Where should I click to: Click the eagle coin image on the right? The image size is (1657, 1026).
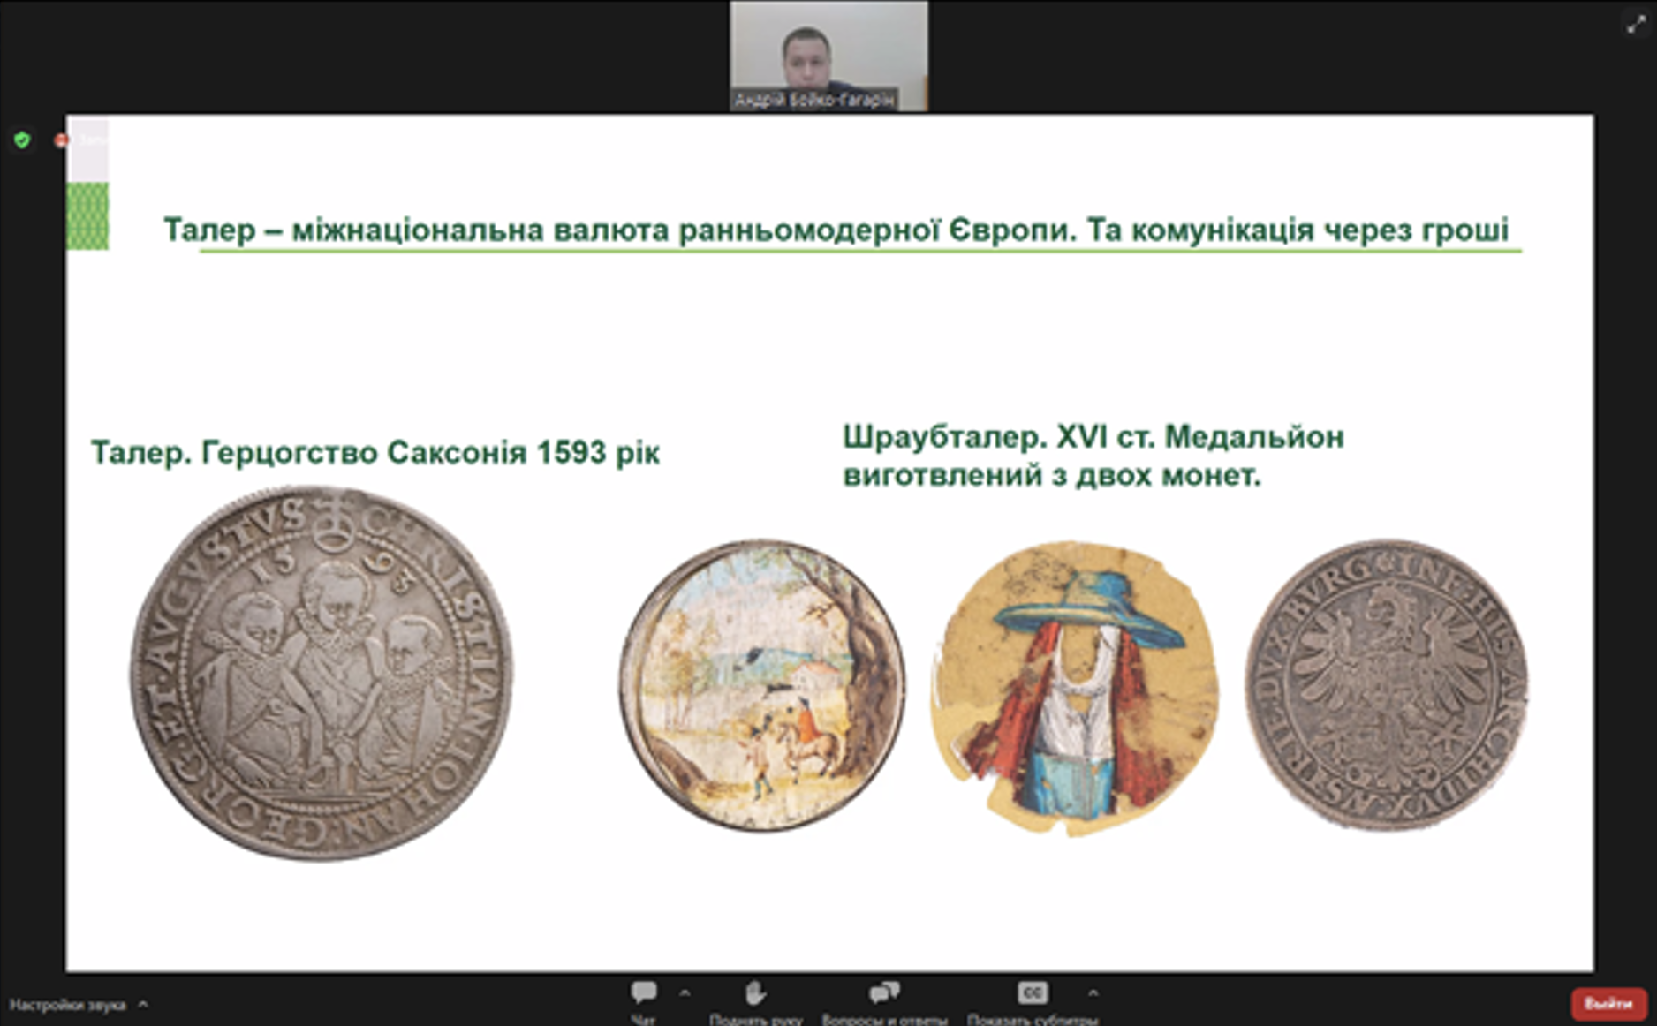click(x=1386, y=684)
